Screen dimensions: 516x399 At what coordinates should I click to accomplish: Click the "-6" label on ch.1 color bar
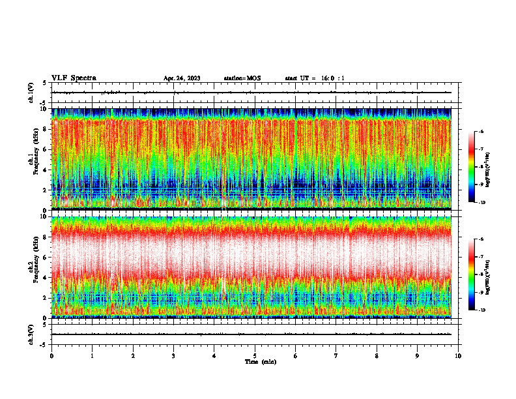click(481, 131)
